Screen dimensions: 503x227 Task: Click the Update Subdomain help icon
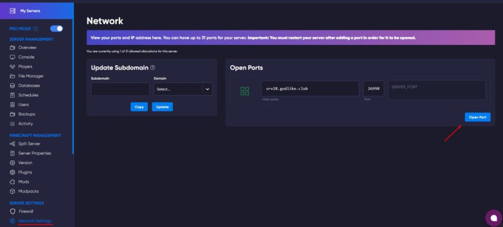(152, 67)
